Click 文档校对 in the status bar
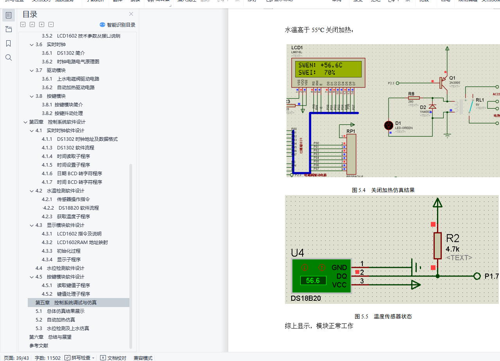This screenshot has width=500, height=361. [x=113, y=357]
